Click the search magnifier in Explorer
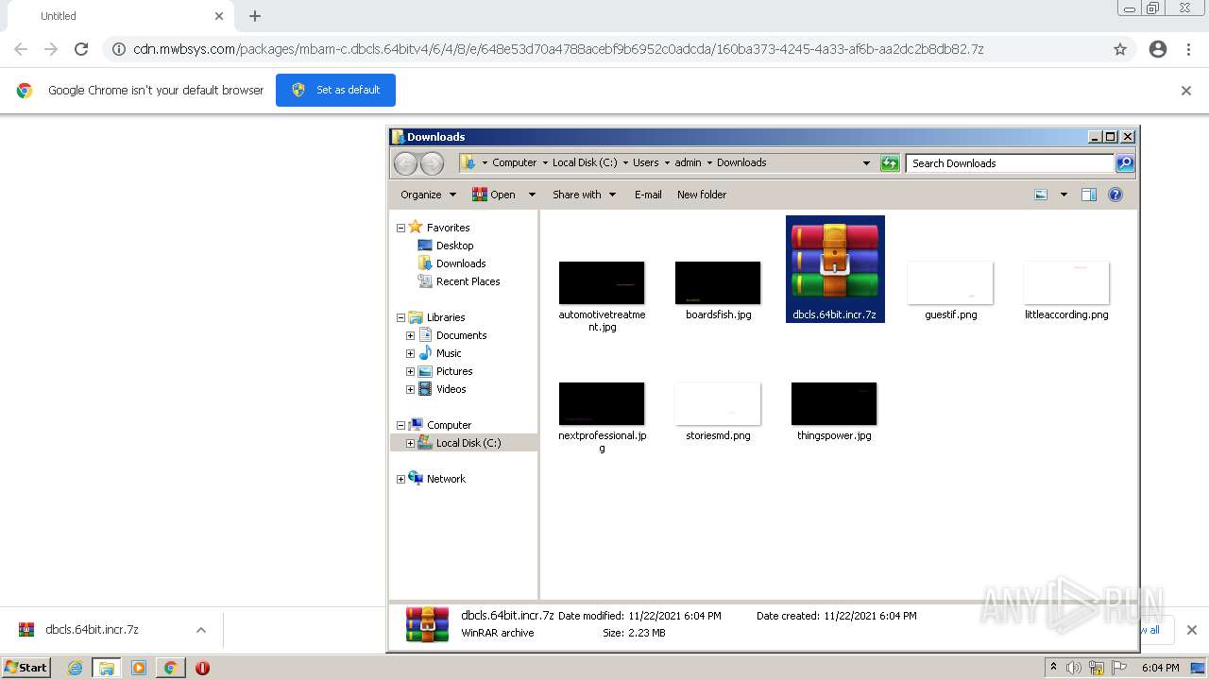The image size is (1209, 680). (x=1124, y=162)
